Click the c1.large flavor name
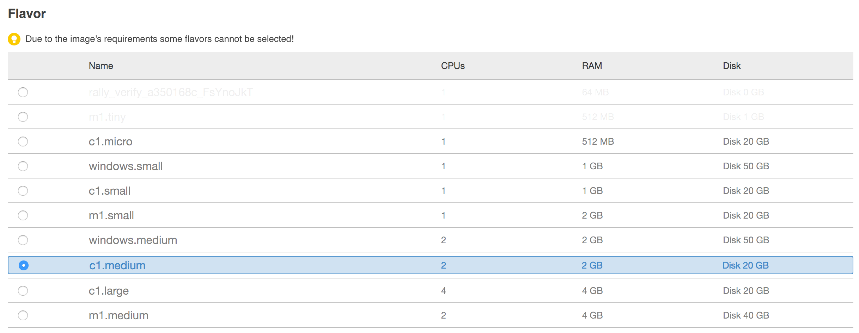The image size is (859, 333). click(109, 291)
